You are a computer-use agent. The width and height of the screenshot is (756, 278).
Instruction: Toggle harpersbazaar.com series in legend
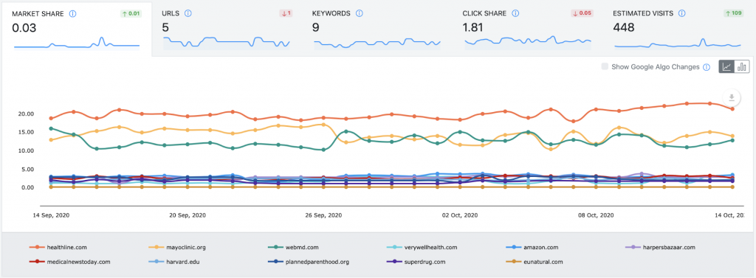660,247
